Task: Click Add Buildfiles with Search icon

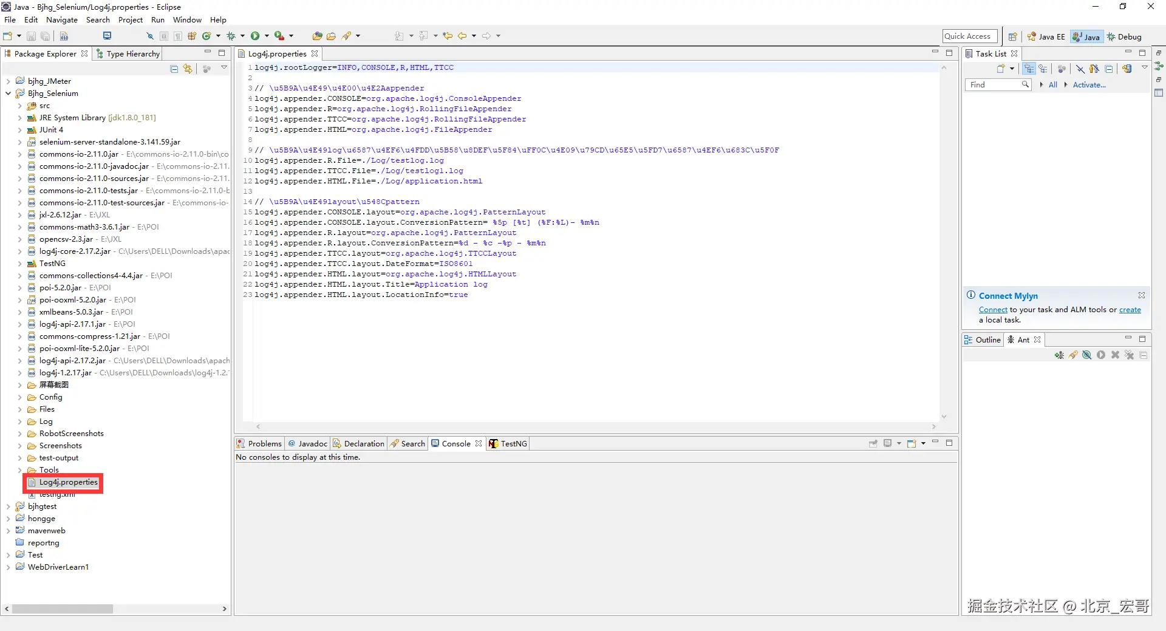Action: point(1073,355)
